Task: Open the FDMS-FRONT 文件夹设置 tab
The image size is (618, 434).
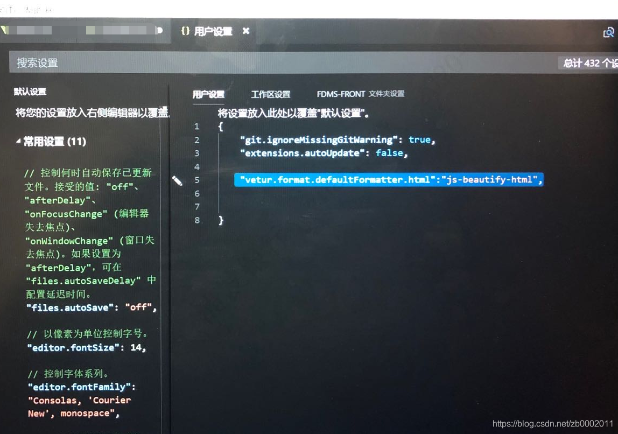Action: tap(362, 94)
